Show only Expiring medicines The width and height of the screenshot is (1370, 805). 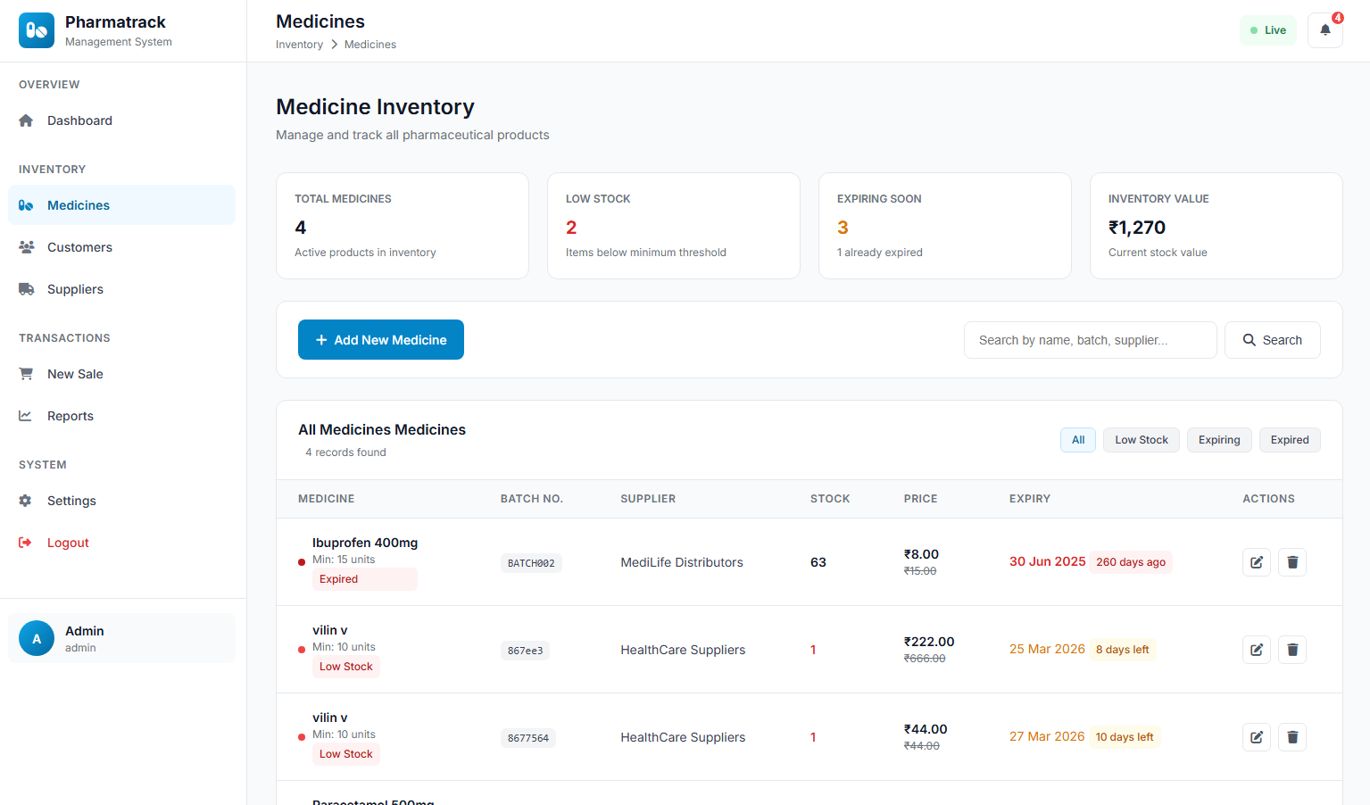pyautogui.click(x=1218, y=440)
